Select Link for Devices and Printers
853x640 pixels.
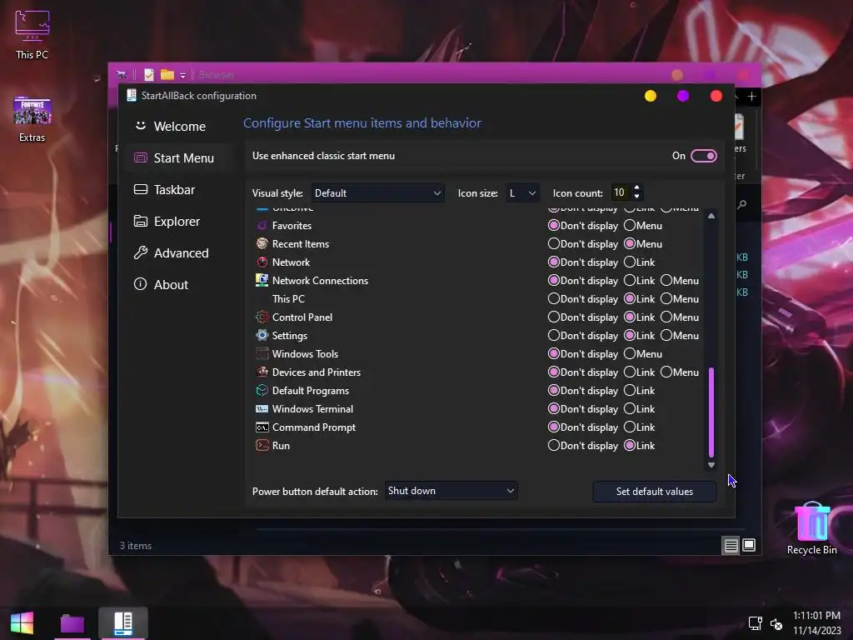coord(630,372)
